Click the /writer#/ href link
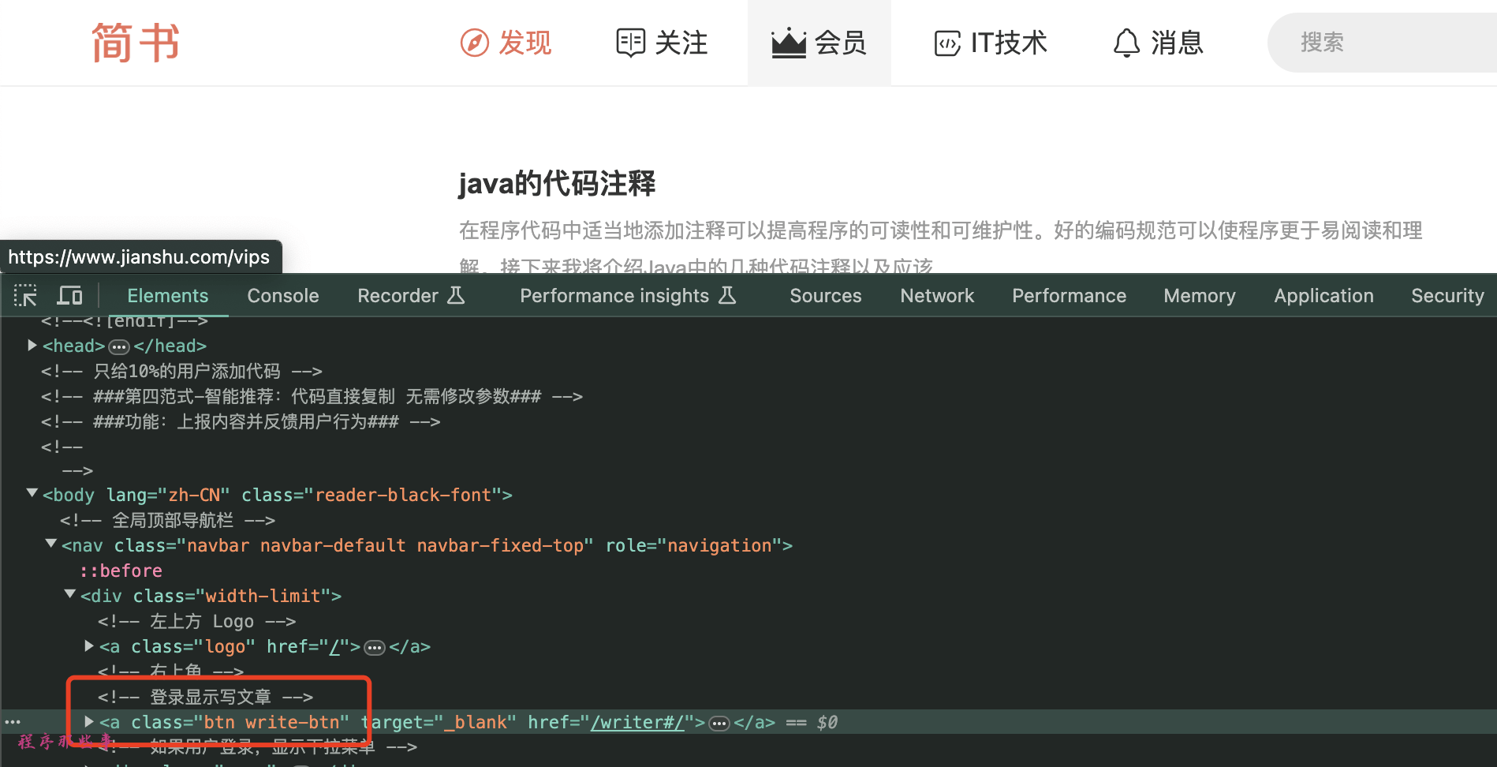The height and width of the screenshot is (767, 1497). [637, 723]
